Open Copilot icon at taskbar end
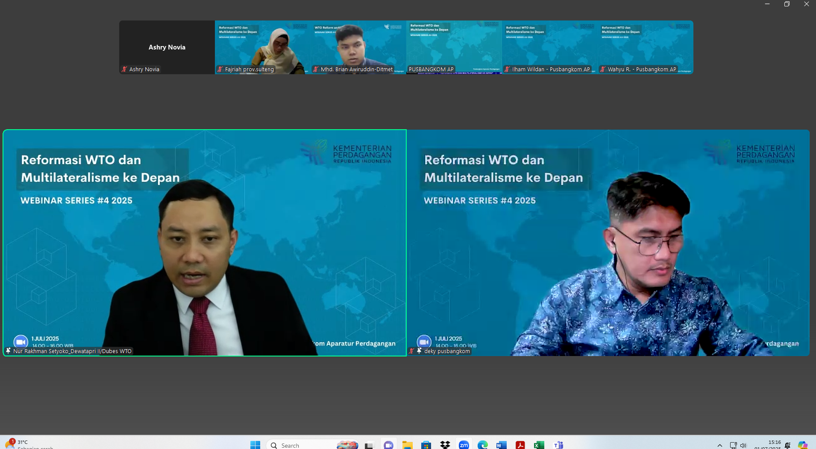Viewport: 816px width, 449px height. 803,445
